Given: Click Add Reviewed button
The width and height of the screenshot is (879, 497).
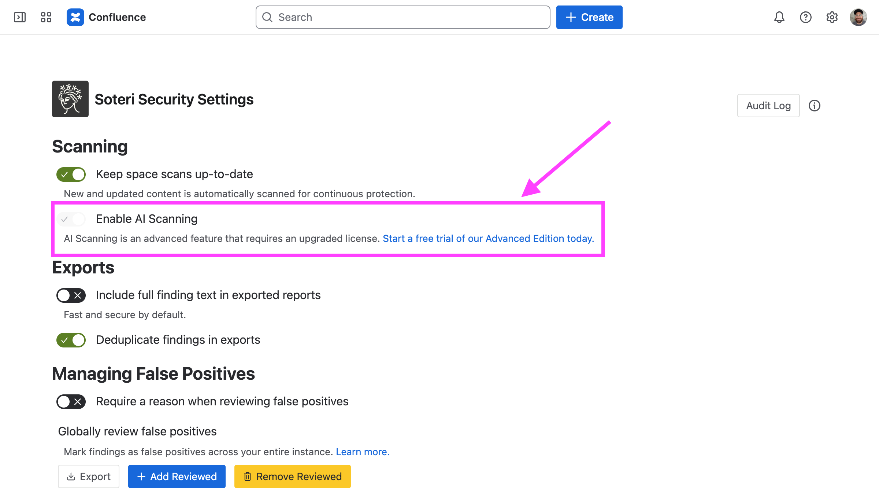Looking at the screenshot, I should pyautogui.click(x=177, y=476).
